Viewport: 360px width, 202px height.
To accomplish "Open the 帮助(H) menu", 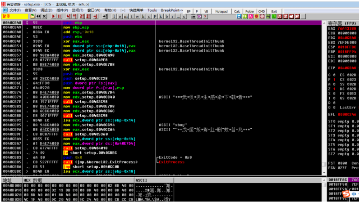I will (110, 10).
